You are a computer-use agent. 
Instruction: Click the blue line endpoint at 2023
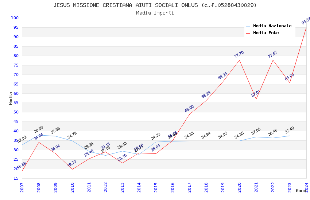[290, 136]
